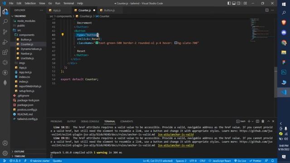Click the errors and warnings status indicator
Screen dimensions: 290x163
tap(15, 161)
